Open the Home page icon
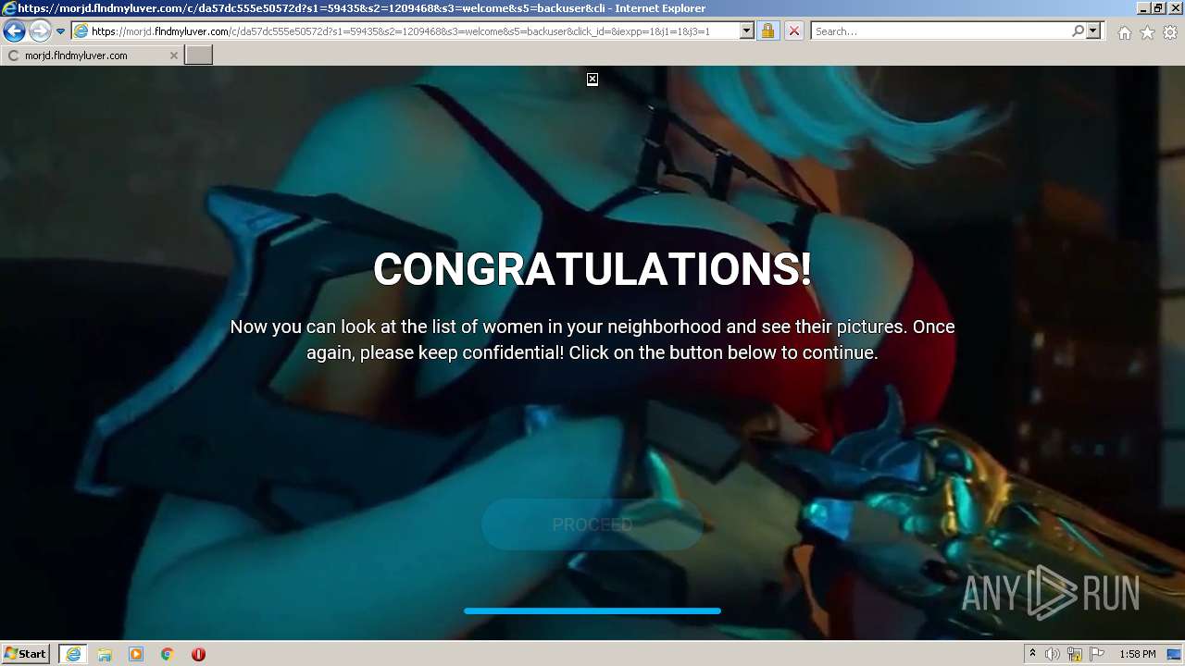Screen dimensions: 1185x666 (1124, 32)
